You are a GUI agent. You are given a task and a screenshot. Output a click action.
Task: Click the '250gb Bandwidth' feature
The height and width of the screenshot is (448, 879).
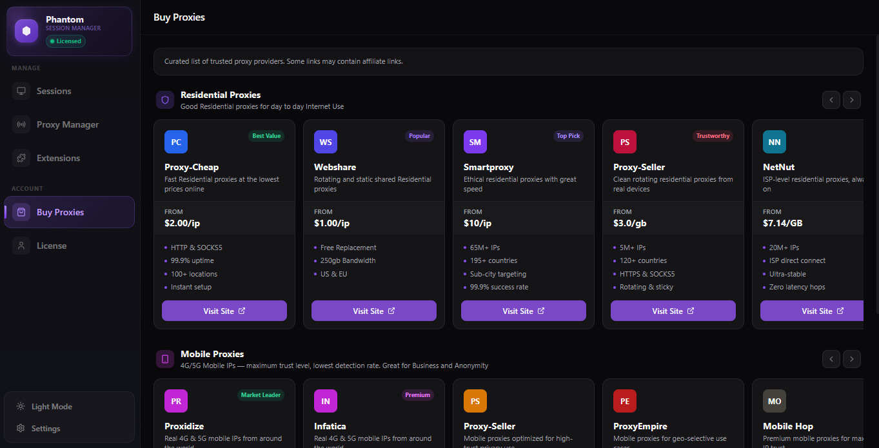348,260
